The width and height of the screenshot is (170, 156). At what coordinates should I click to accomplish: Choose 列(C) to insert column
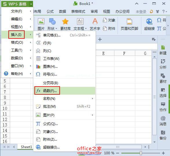(x=65, y=51)
